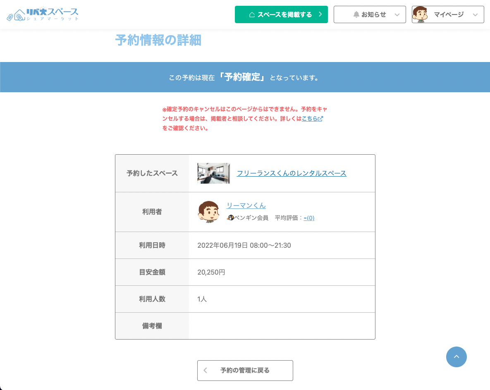Expand the お知らせ dropdown arrow
This screenshot has height=390, width=490.
click(397, 15)
